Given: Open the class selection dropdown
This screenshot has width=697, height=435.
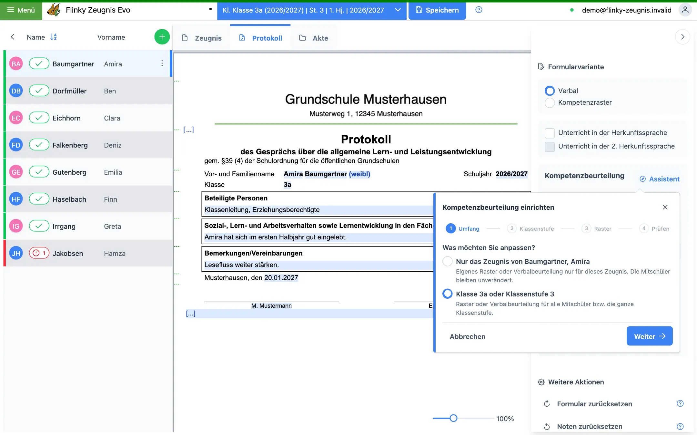Looking at the screenshot, I should click(x=312, y=10).
